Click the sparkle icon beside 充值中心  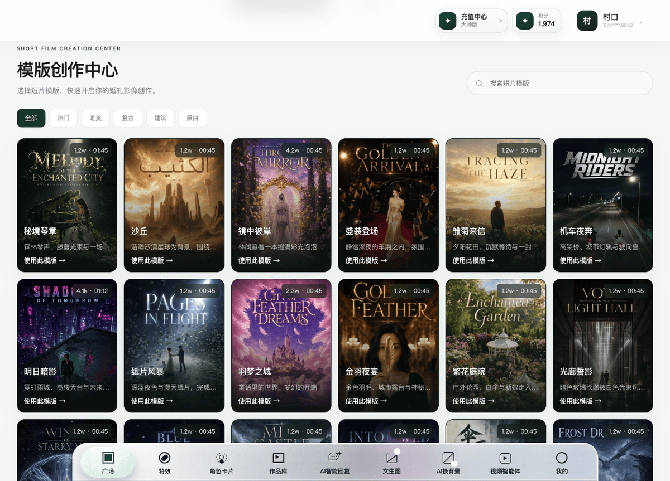click(x=447, y=21)
